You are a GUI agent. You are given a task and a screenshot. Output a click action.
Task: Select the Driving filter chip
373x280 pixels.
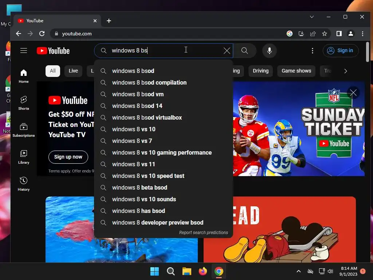pyautogui.click(x=260, y=71)
